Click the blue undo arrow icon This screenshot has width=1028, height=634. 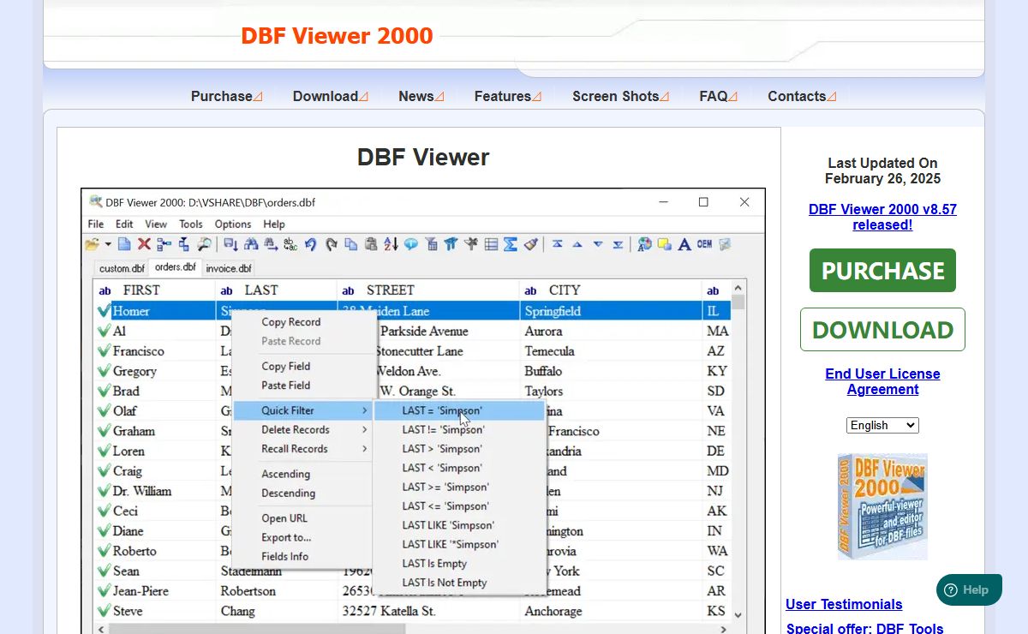(x=310, y=244)
